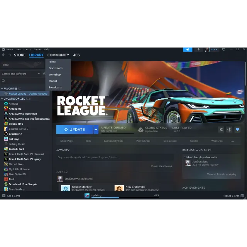Open the Community Hub link
The width and height of the screenshot is (247, 247).
[113, 141]
